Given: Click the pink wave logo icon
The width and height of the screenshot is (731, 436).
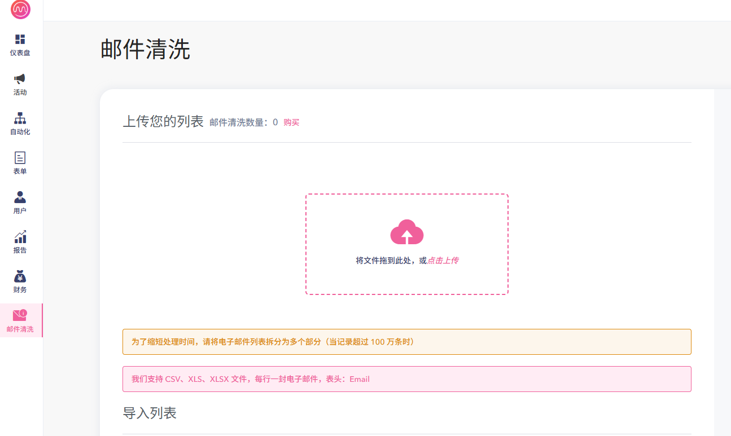Looking at the screenshot, I should pos(20,10).
